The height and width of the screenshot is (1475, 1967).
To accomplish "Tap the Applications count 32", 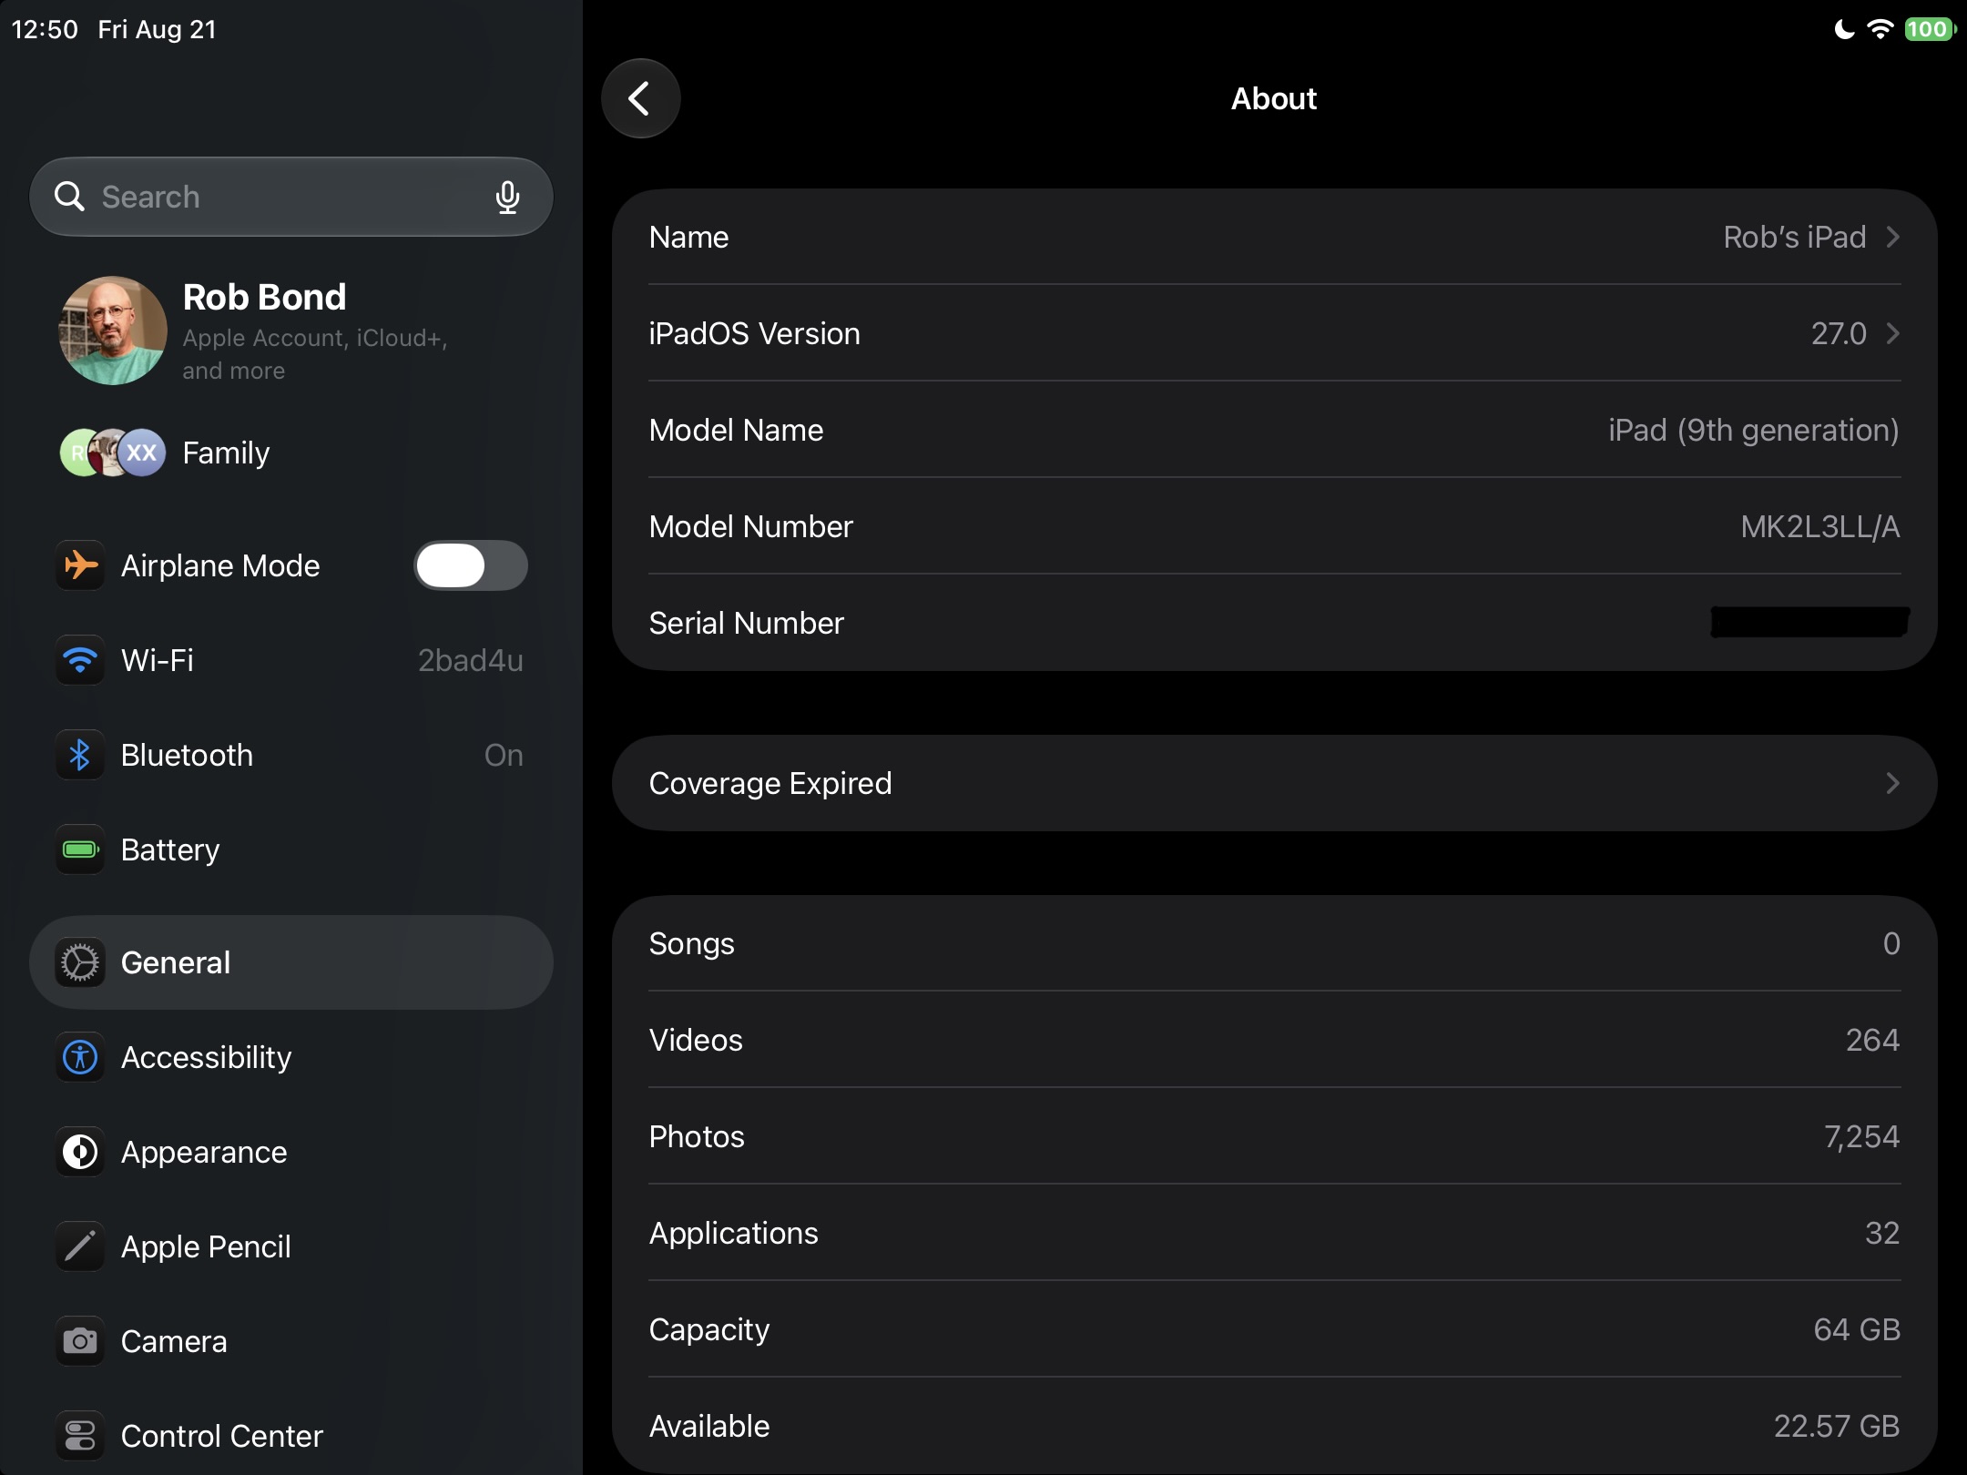I will coord(1882,1233).
